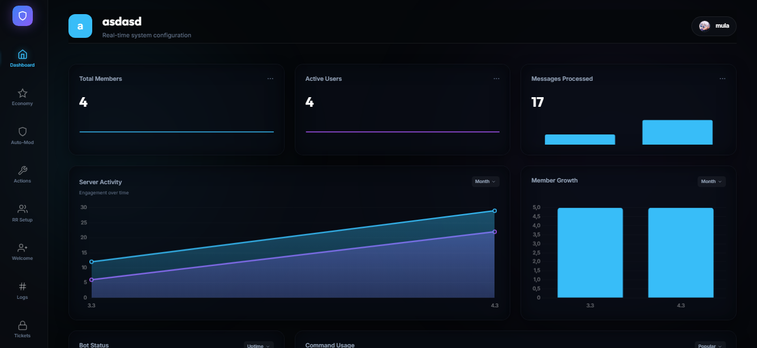Click the mula profile button

[x=713, y=25]
